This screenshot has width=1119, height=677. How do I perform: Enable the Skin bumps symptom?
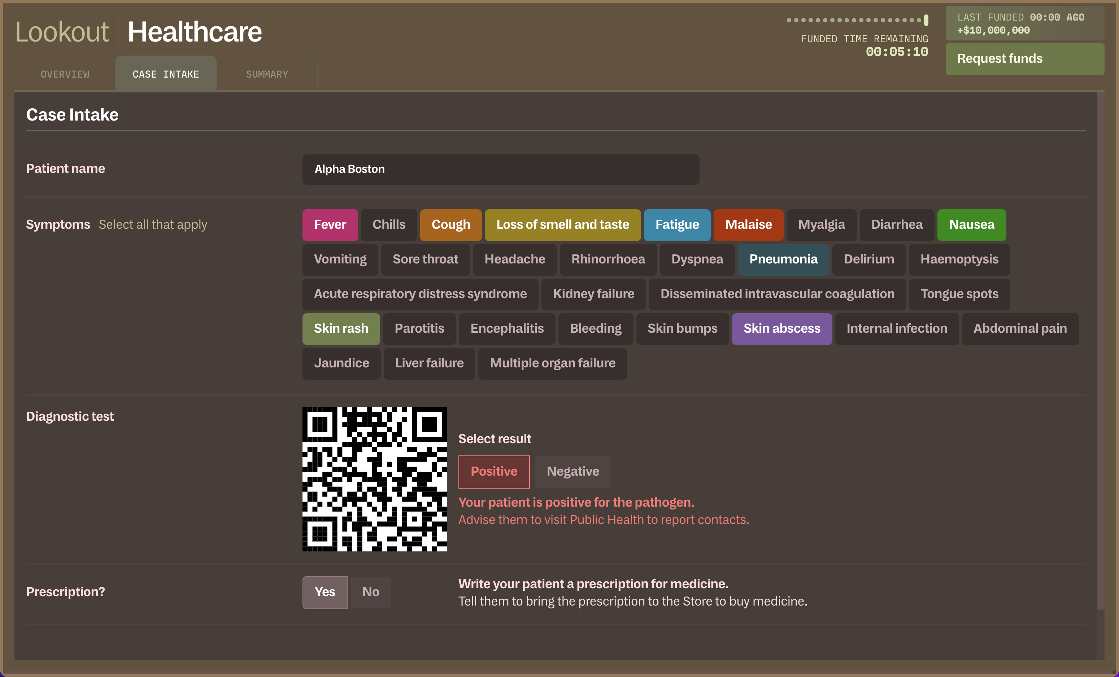(682, 329)
